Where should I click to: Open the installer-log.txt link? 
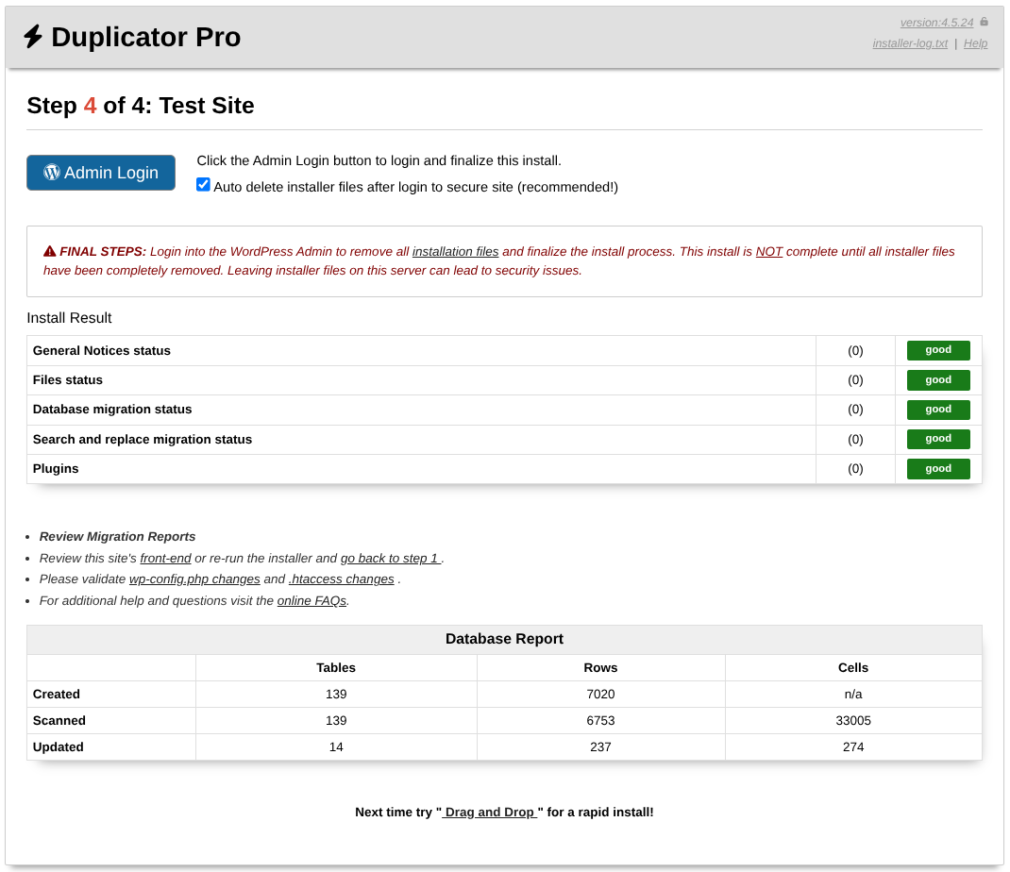(x=910, y=43)
